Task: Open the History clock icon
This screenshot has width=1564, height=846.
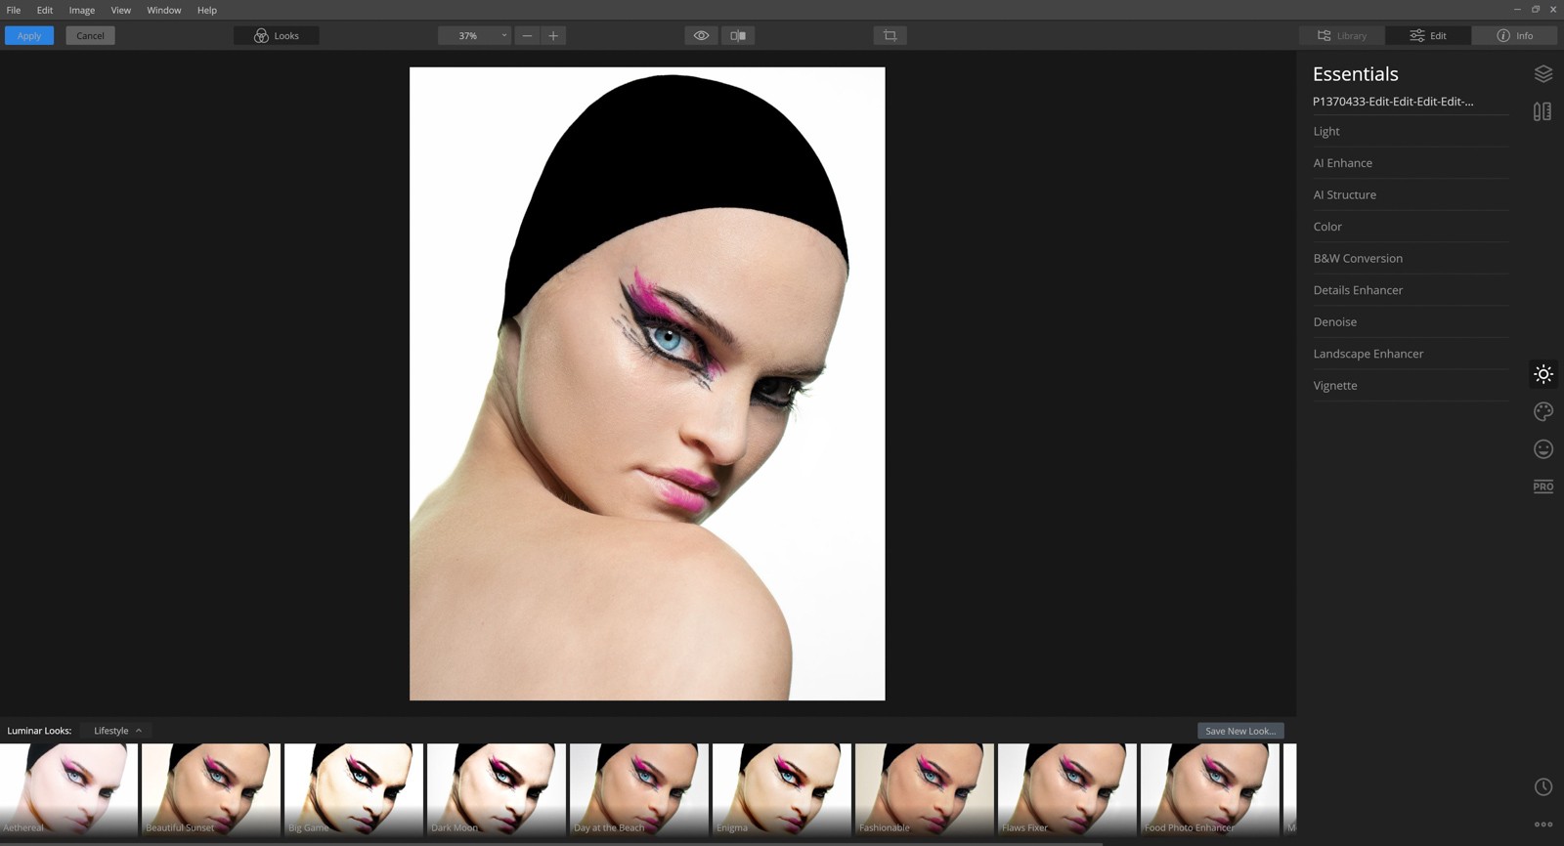Action: click(1542, 787)
